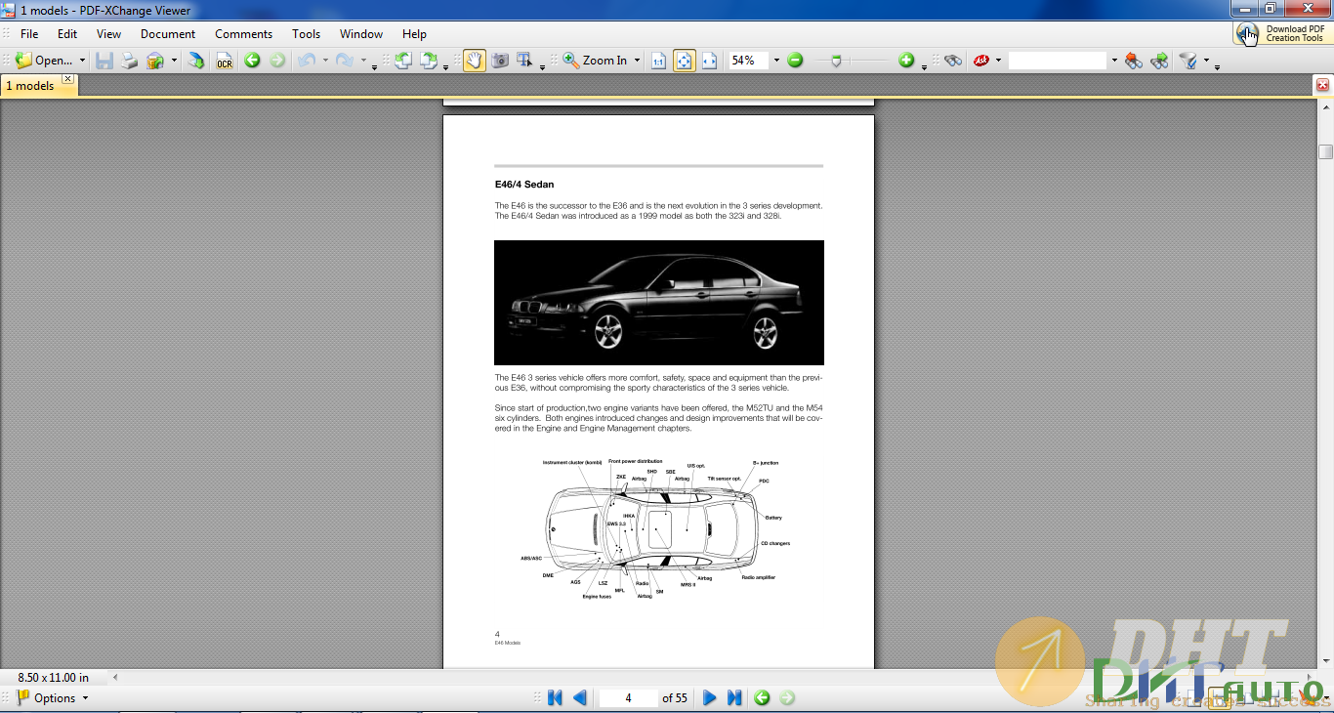Rotate page counter-clockwise
This screenshot has width=1334, height=713.
[403, 61]
